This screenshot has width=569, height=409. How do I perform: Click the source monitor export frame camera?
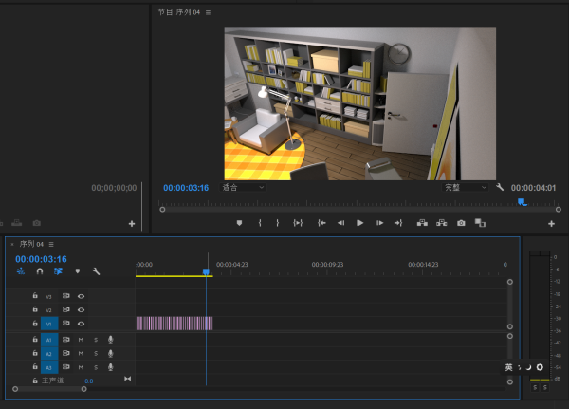click(37, 223)
